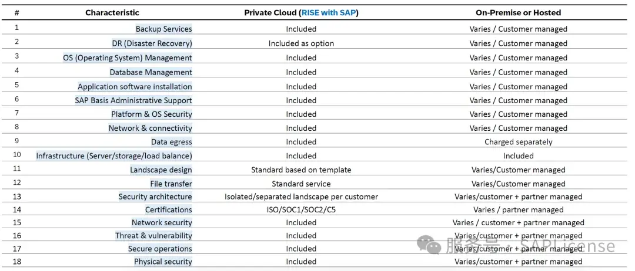Click the 'Varies / partner managed' cell
This screenshot has height=271, width=635.
click(x=519, y=209)
